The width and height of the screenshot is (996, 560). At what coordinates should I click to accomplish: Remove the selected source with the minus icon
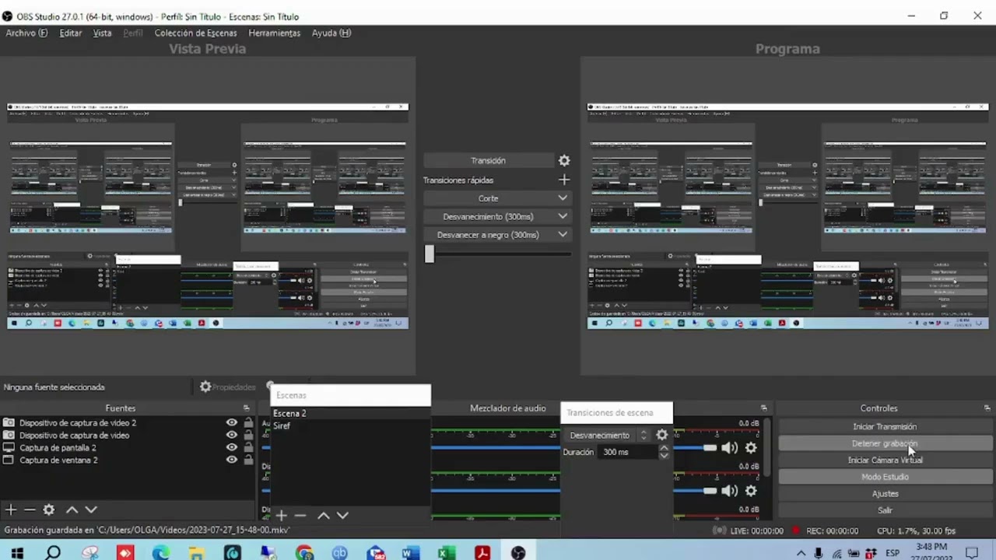click(x=30, y=509)
